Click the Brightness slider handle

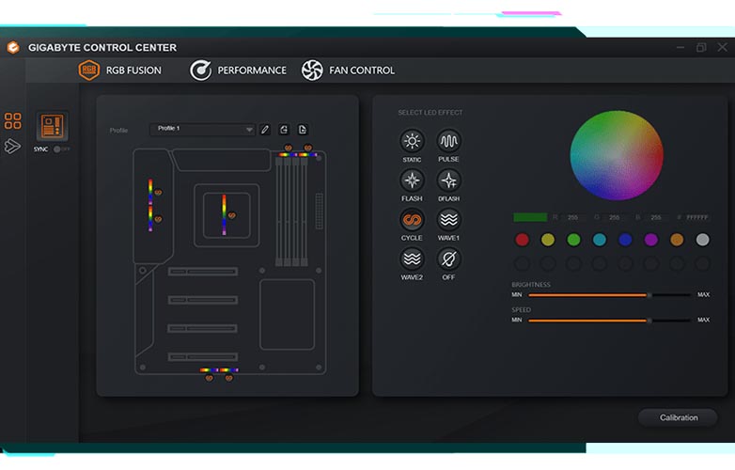point(649,295)
